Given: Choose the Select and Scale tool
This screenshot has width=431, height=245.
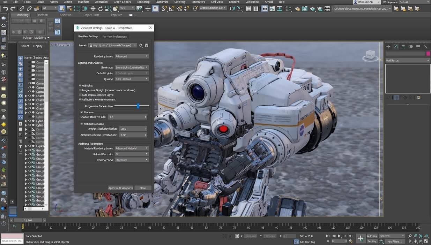Looking at the screenshot, I should (108, 8).
